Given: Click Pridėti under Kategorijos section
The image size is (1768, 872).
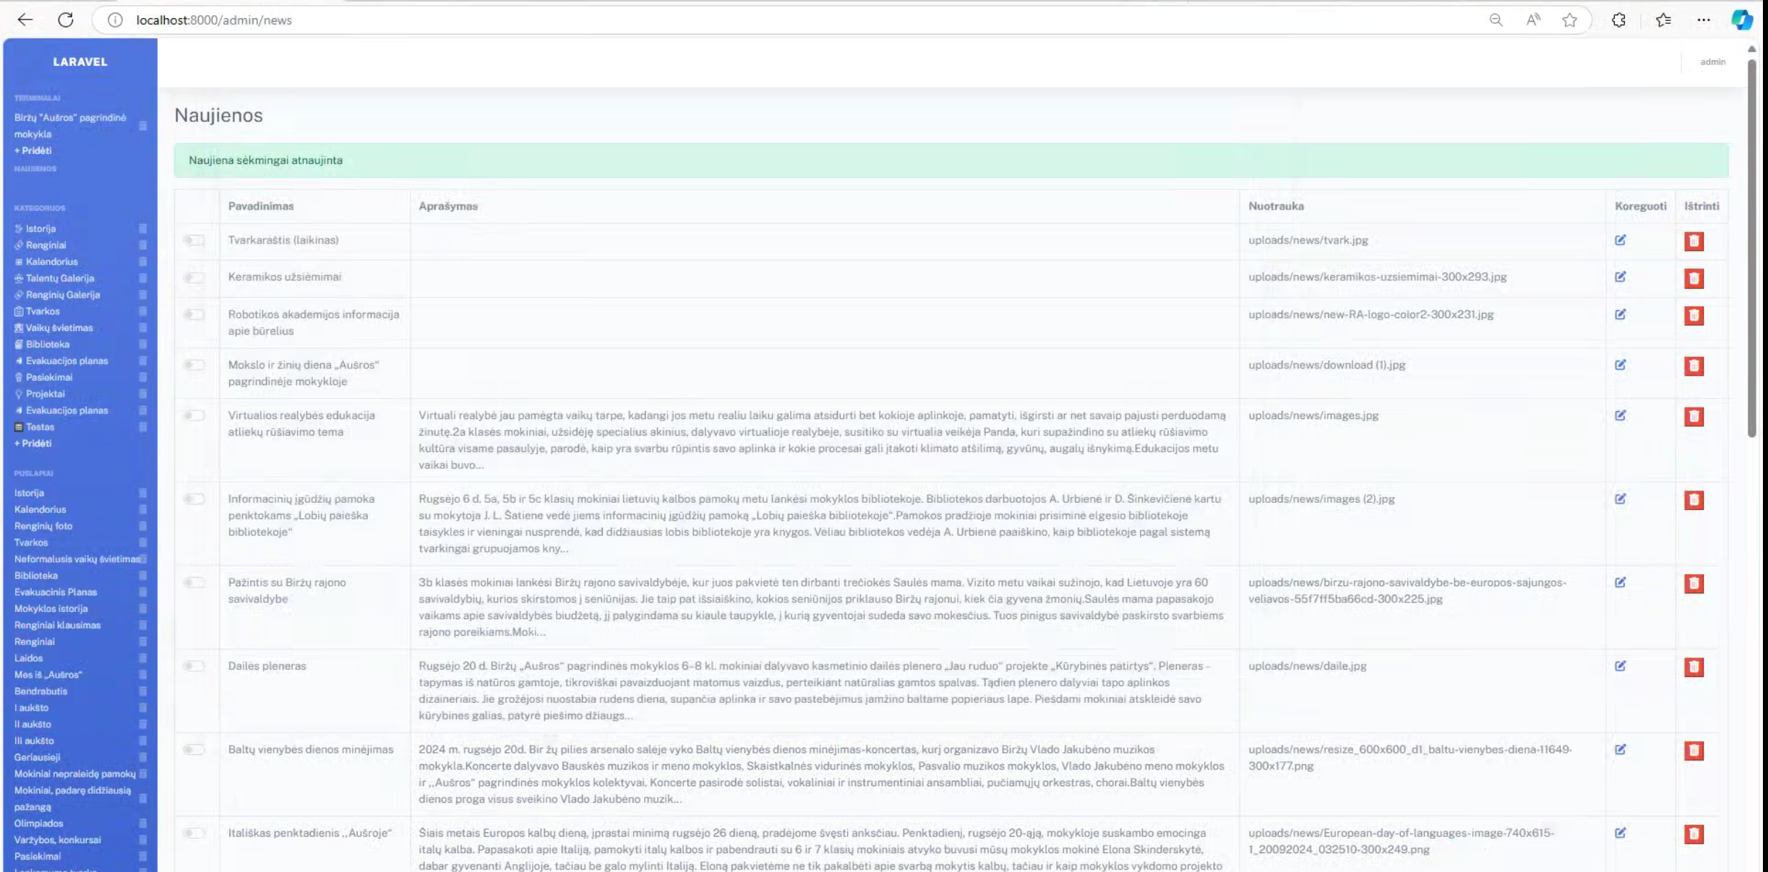Looking at the screenshot, I should [33, 444].
